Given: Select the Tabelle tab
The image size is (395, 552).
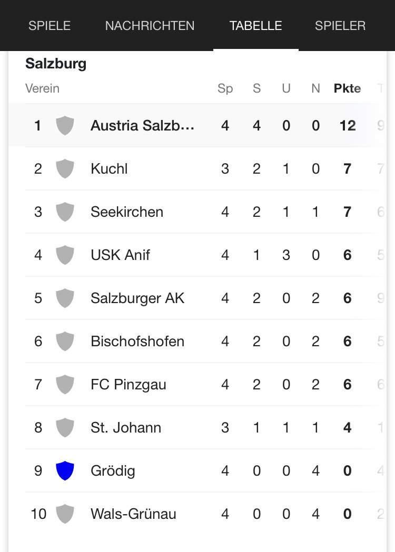Looking at the screenshot, I should [256, 26].
